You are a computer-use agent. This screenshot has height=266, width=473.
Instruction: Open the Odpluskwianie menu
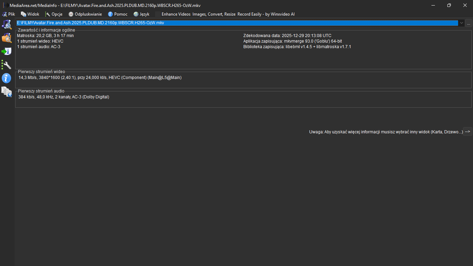coord(85,14)
